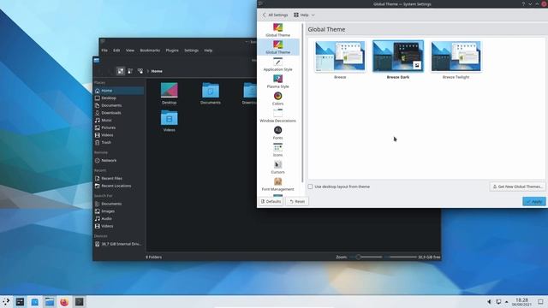The height and width of the screenshot is (308, 548).
Task: Select Documents under Search For in Dolphin
Action: pyautogui.click(x=119, y=204)
